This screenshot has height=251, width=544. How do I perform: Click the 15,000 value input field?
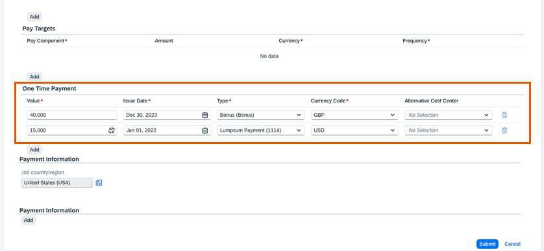coord(72,130)
